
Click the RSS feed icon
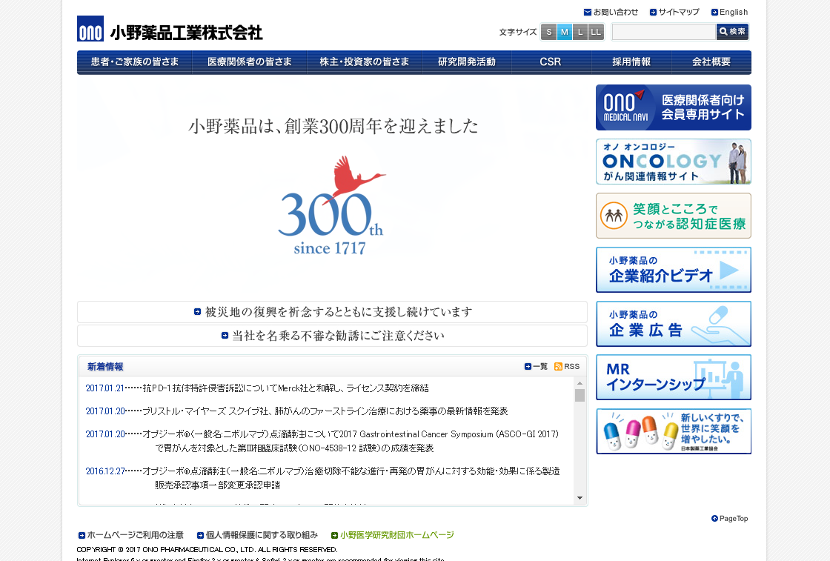[558, 366]
